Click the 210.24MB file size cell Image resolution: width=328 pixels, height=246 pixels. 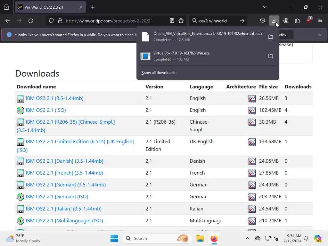(x=270, y=220)
